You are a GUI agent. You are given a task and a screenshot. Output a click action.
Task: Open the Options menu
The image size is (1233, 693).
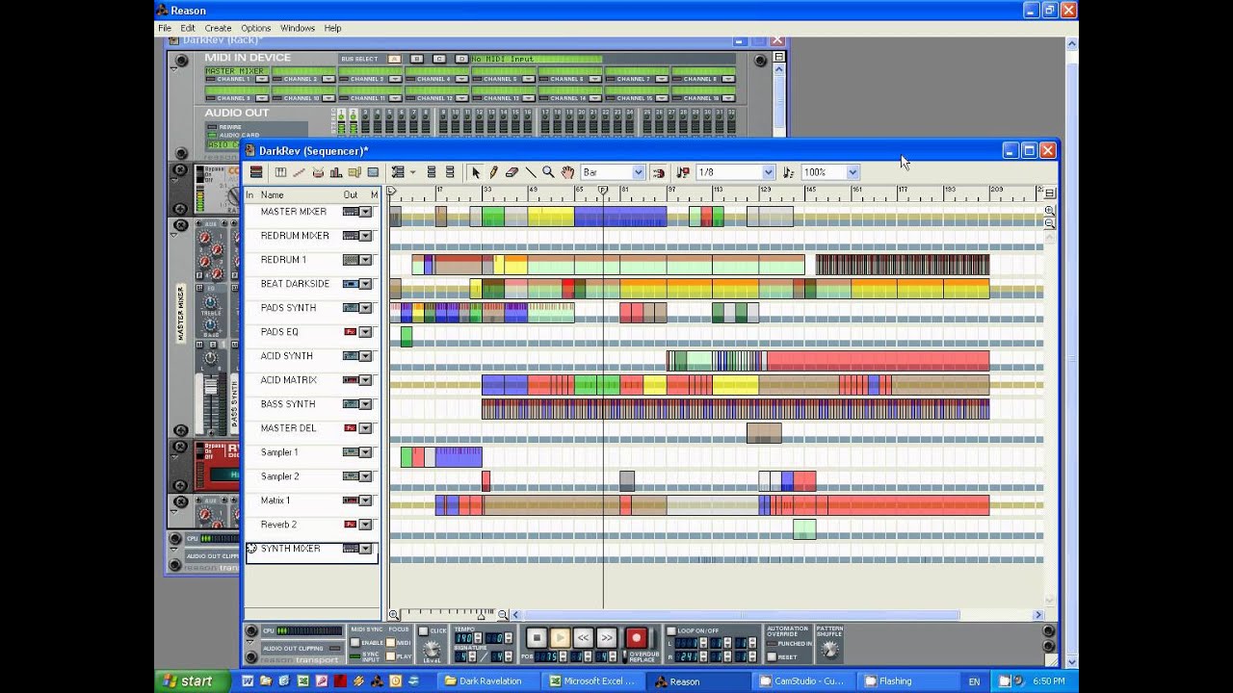pyautogui.click(x=255, y=28)
